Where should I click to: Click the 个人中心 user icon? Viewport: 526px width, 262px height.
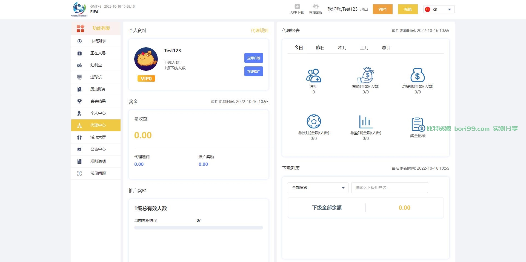(79, 113)
